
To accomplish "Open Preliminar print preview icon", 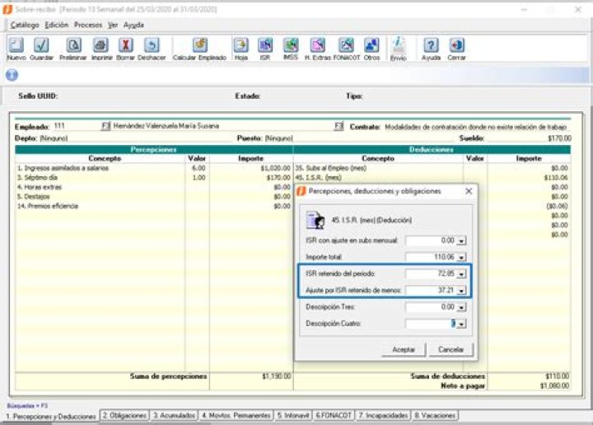I will [76, 45].
